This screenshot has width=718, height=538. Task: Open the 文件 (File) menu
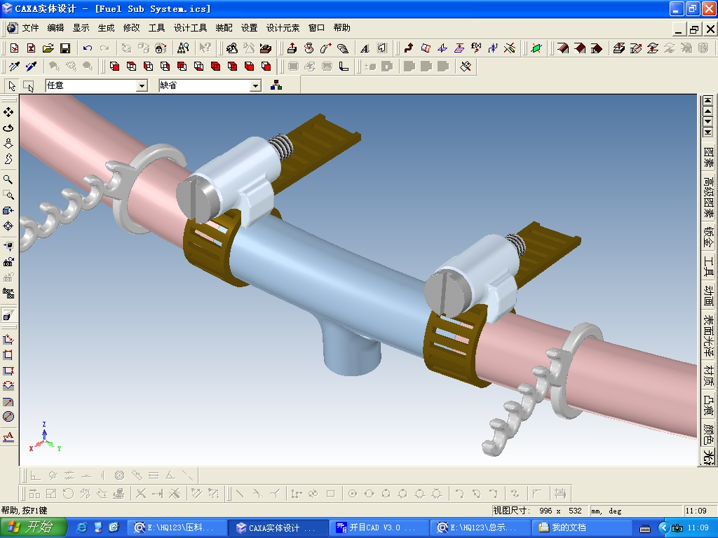[30, 28]
